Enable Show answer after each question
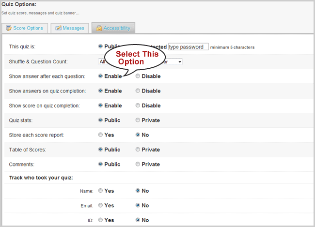The image size is (315, 227). coord(100,76)
